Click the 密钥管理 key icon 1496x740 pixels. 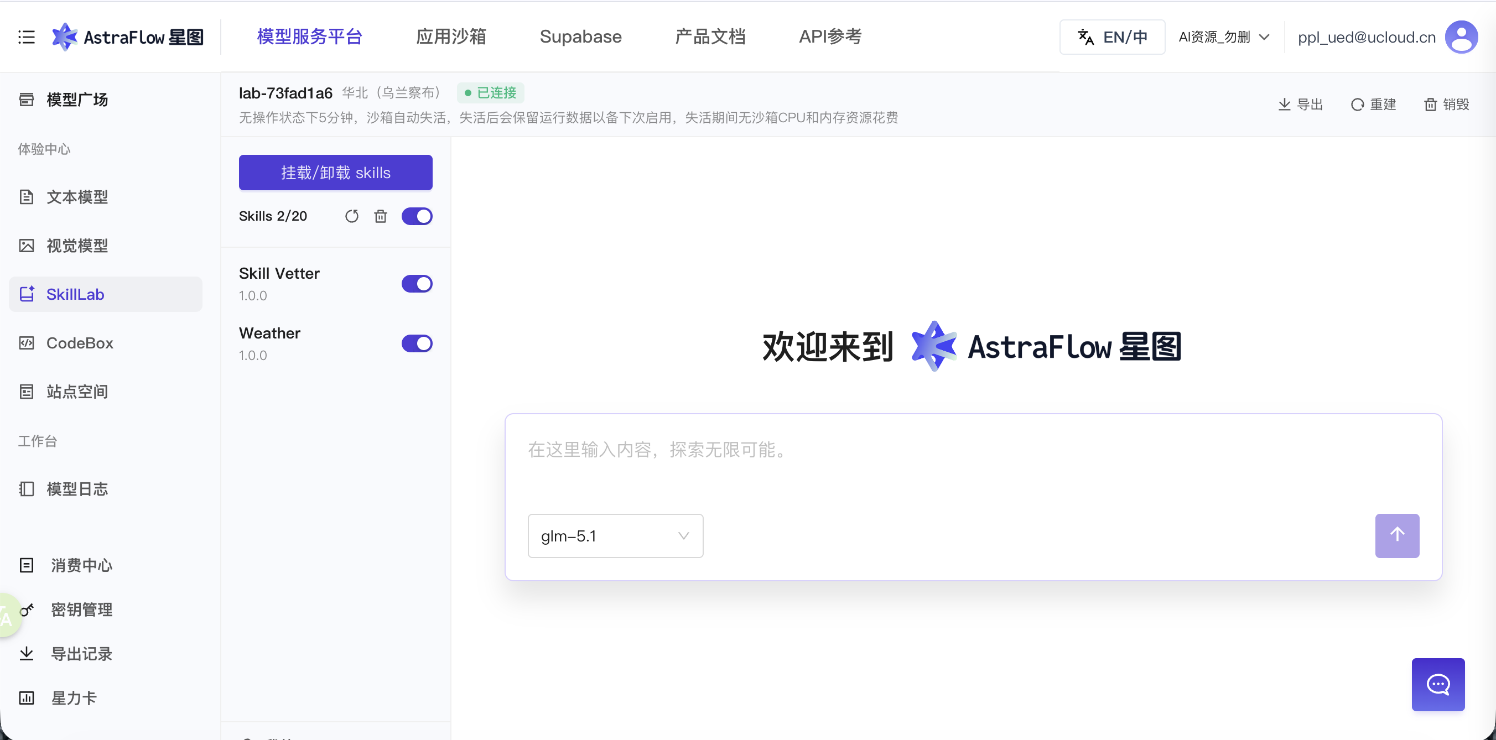(27, 609)
